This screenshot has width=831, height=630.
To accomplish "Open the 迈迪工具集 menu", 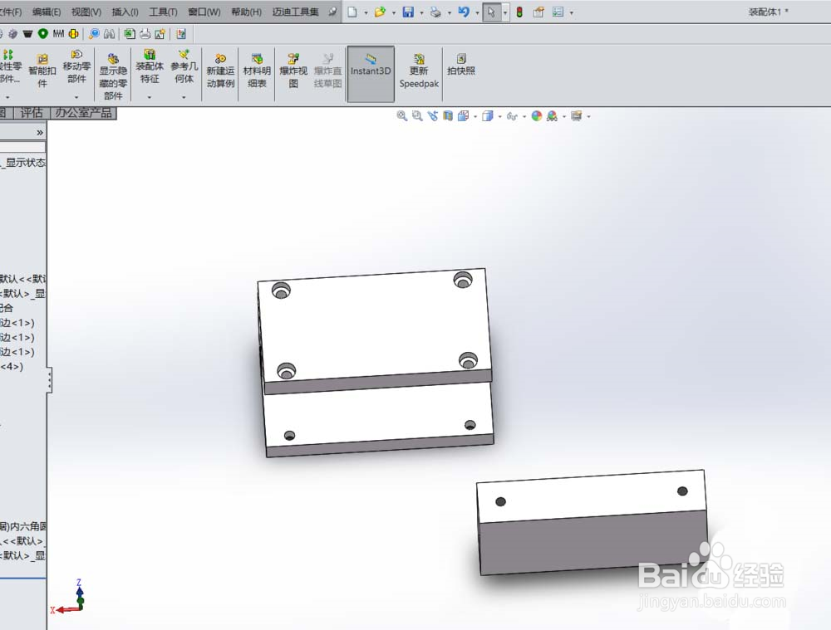I will (296, 12).
